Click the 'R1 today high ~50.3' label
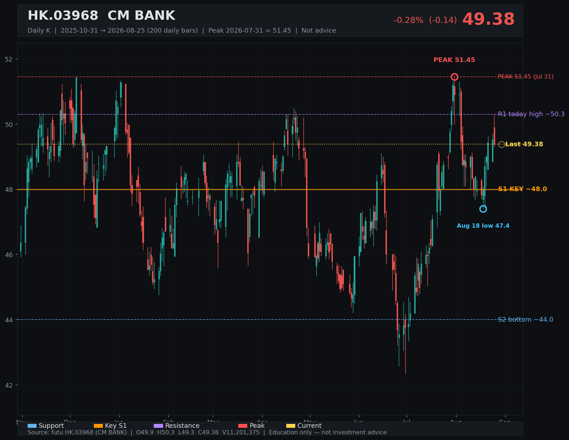The width and height of the screenshot is (569, 440). pyautogui.click(x=531, y=114)
